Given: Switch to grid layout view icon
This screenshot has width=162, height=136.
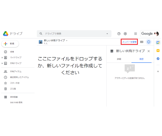Looking at the screenshot, I should 142,42.
